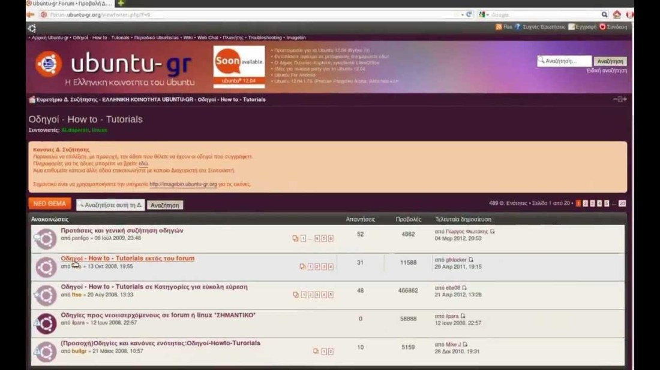
Task: Open Οδηγίες προς νεοεισερχόμενους topic
Action: coord(158,315)
